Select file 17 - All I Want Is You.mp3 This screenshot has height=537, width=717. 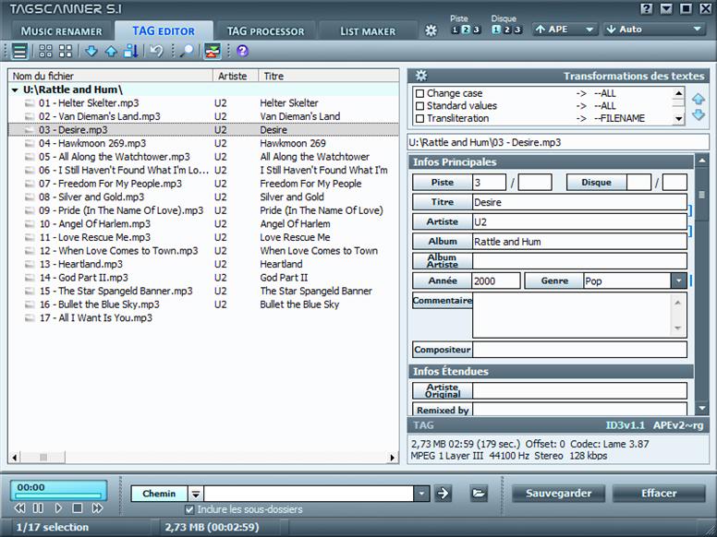click(95, 317)
